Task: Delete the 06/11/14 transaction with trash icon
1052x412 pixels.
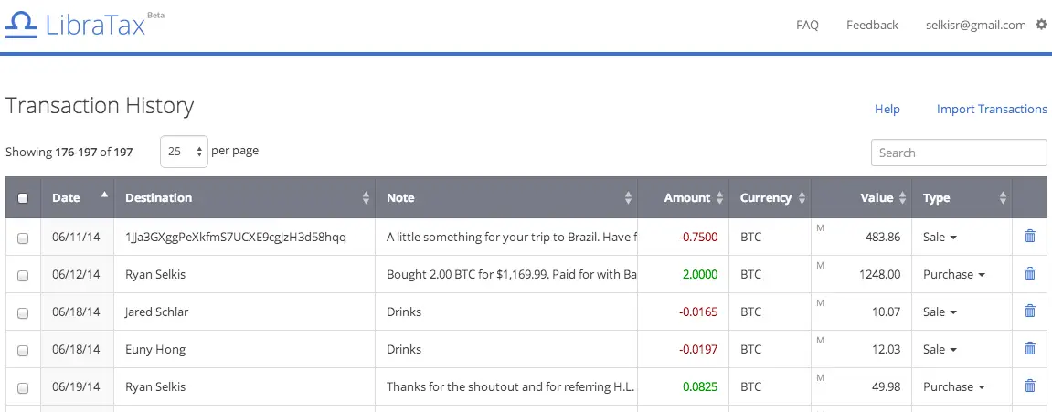Action: pyautogui.click(x=1030, y=237)
